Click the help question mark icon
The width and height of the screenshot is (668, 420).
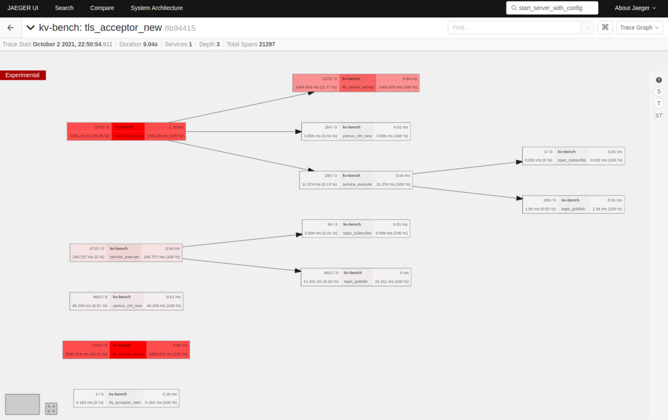[659, 80]
